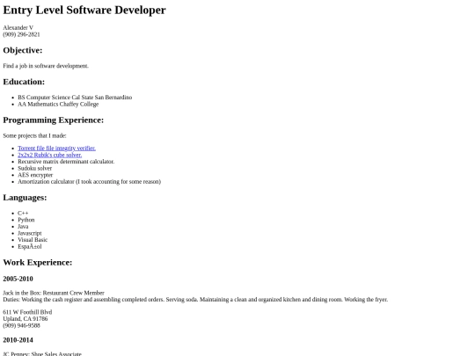Click the 'Duties: Working the cash register' line

[195, 300]
